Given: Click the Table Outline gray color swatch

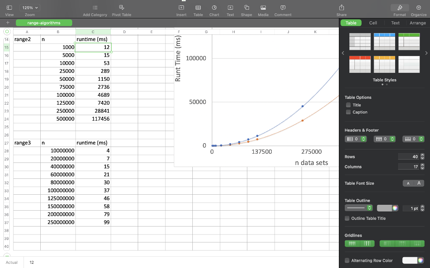Looking at the screenshot, I should pos(384,208).
